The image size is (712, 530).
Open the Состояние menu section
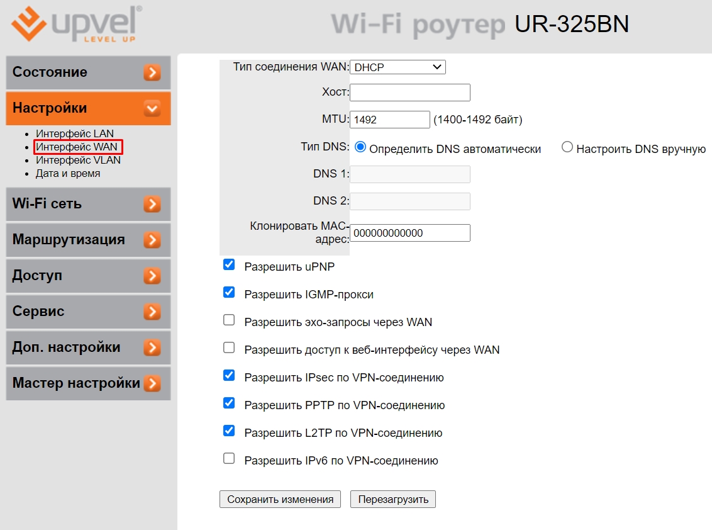(88, 72)
